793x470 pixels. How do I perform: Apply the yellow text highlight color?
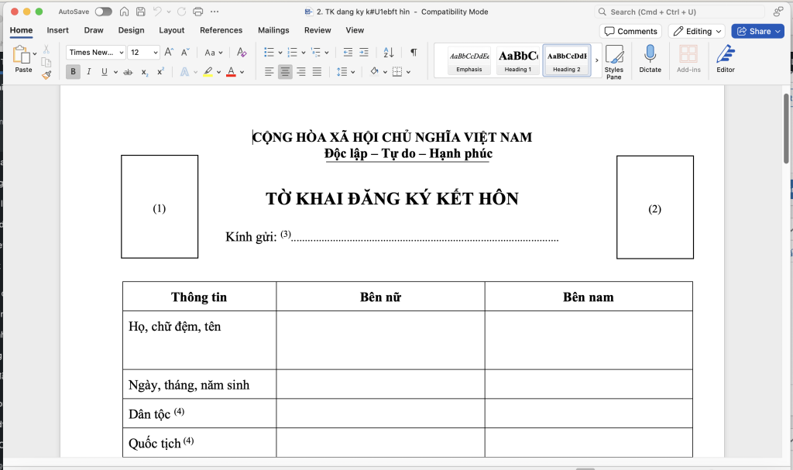(x=208, y=72)
